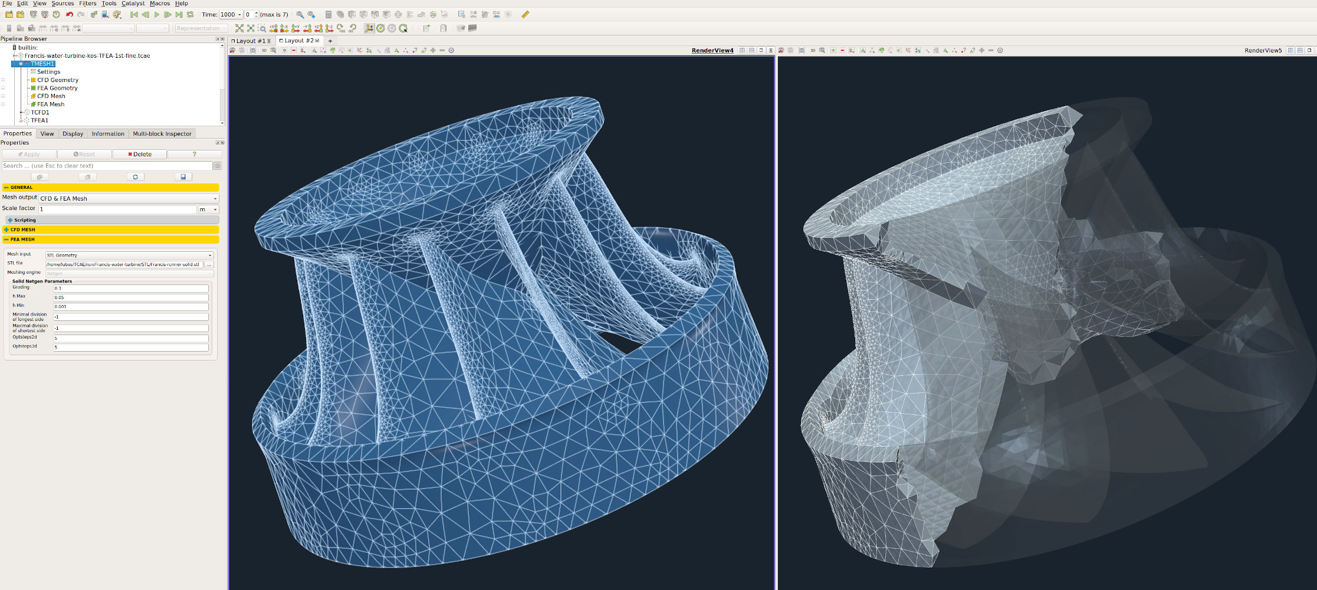Viewport: 1317px width, 590px height.
Task: Toggle visibility of CFD Geometry
Action: point(3,80)
